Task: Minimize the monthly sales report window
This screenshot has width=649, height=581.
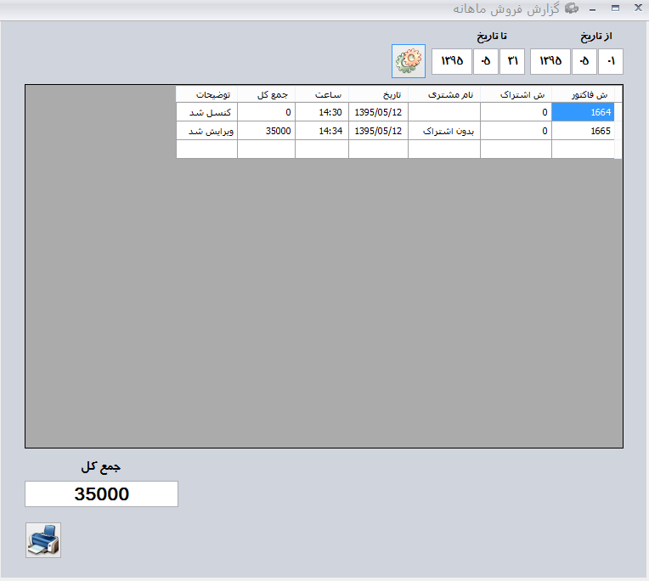Action: [x=593, y=8]
